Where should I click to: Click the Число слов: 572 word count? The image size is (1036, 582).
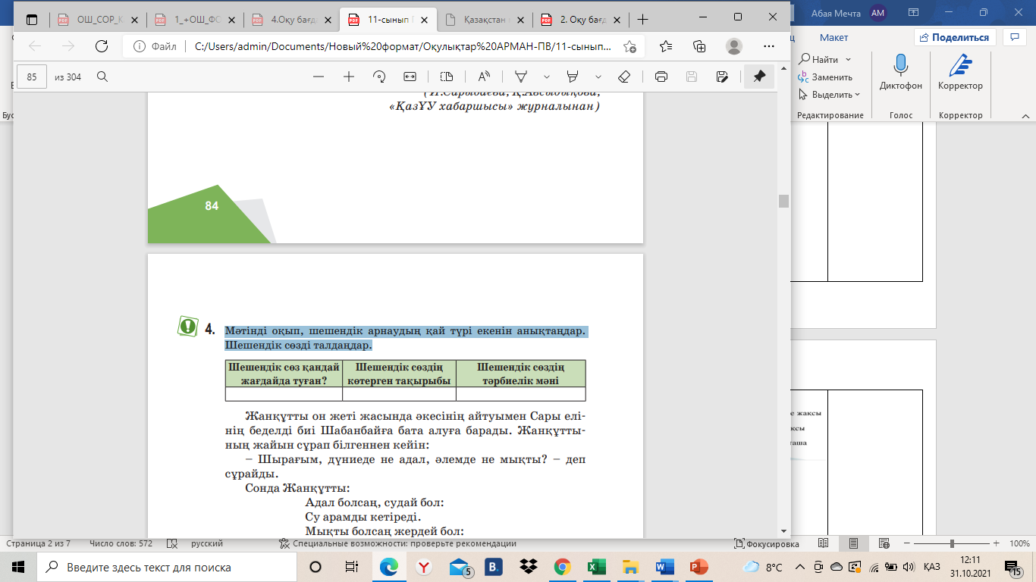click(121, 543)
